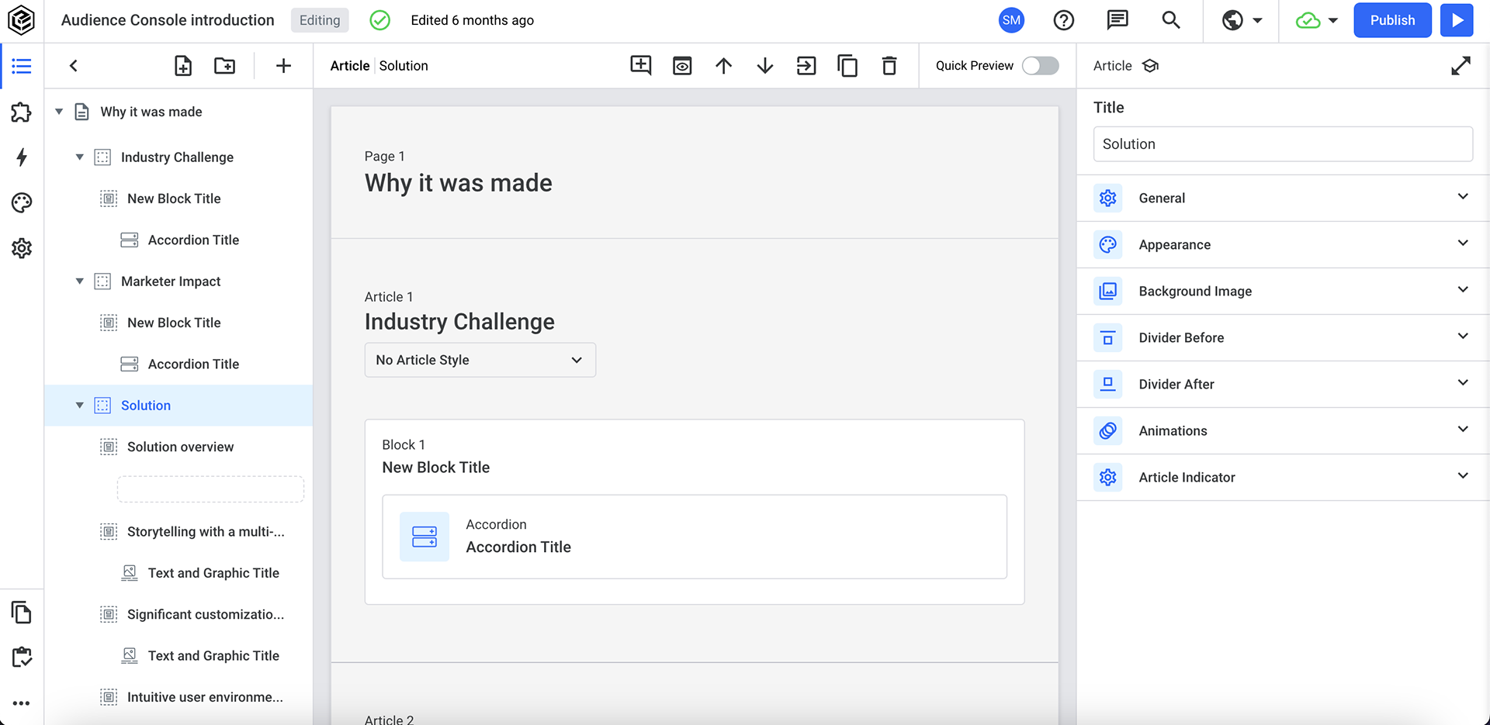Screen dimensions: 1490x725
Task: Expand the General settings section
Action: click(1283, 199)
